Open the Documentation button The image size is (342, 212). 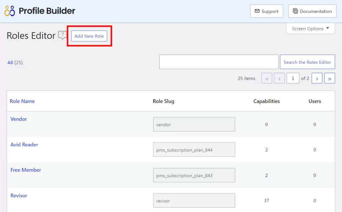point(312,11)
